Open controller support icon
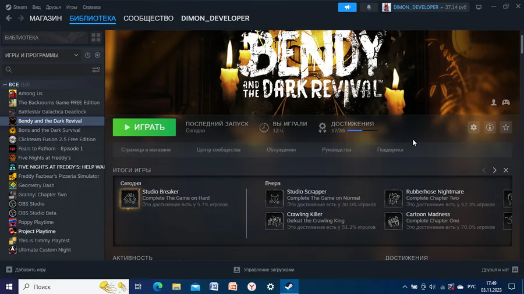524x294 pixels. click(506, 102)
